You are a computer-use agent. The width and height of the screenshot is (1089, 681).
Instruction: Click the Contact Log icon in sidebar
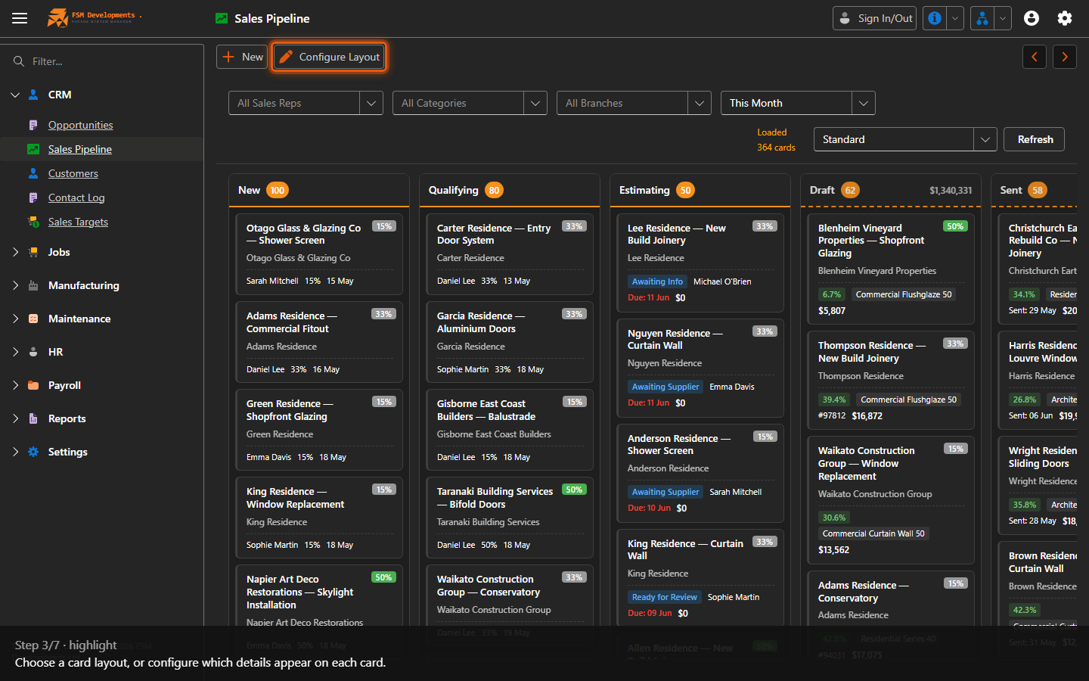[33, 197]
